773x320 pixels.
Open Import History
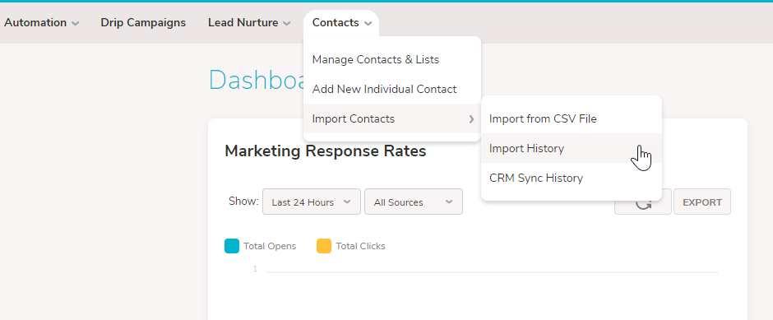point(571,148)
